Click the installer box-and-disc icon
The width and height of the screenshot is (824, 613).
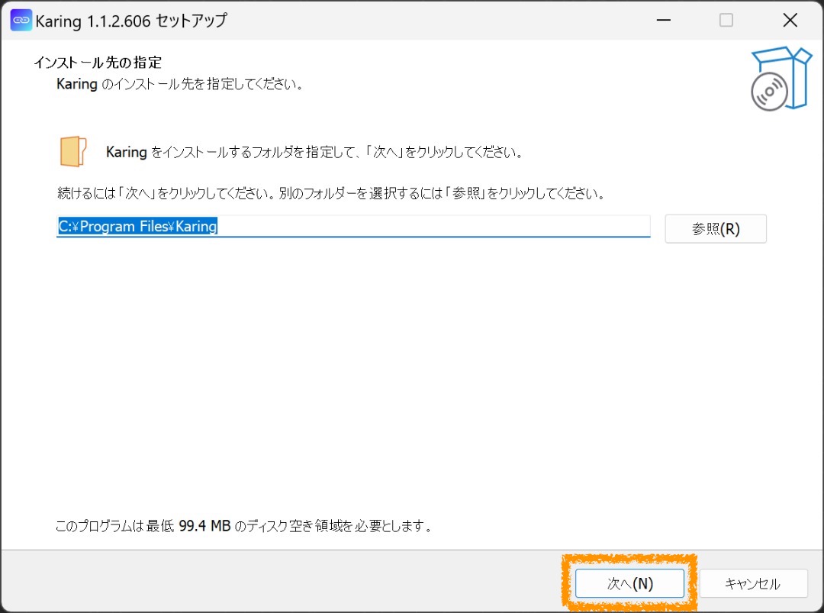click(x=781, y=79)
